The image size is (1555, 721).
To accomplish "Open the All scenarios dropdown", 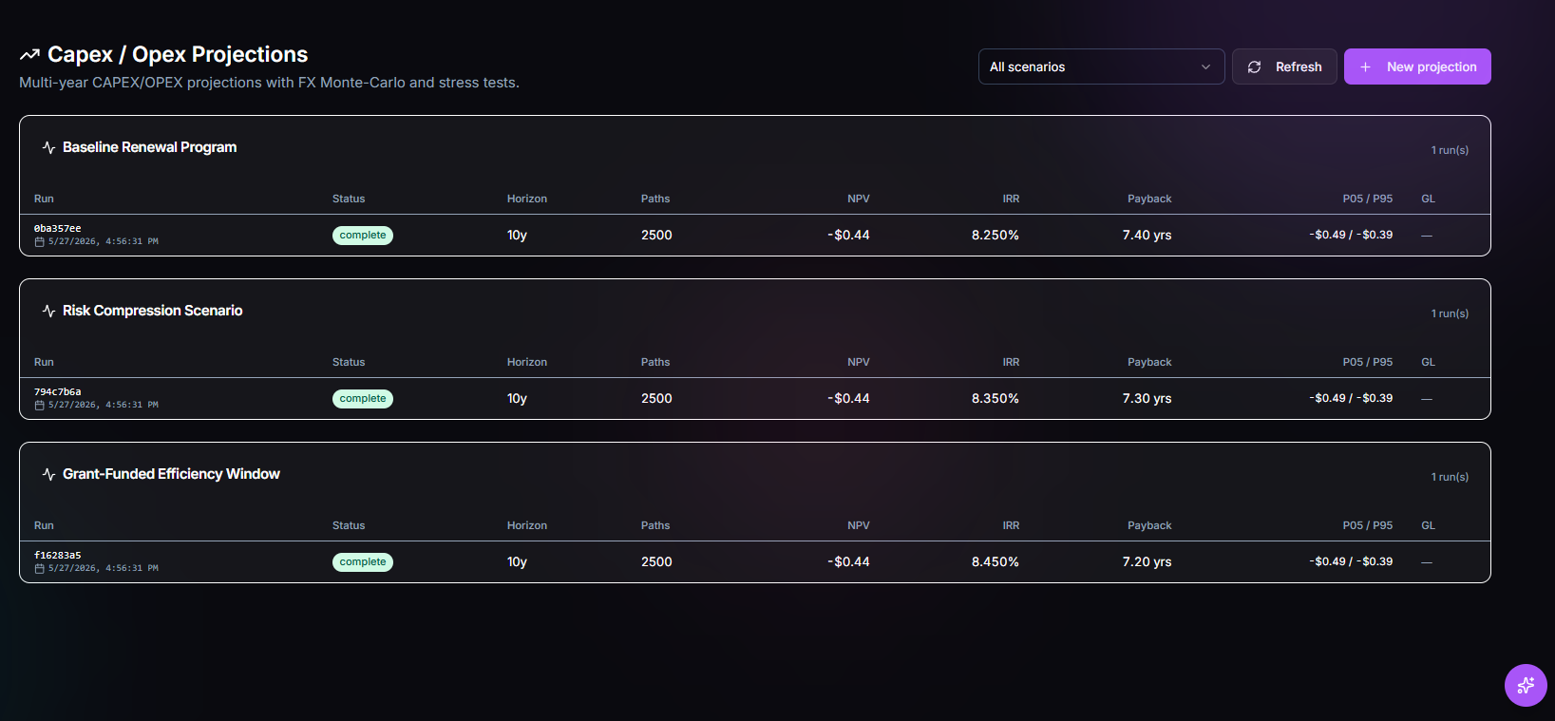I will [1101, 66].
